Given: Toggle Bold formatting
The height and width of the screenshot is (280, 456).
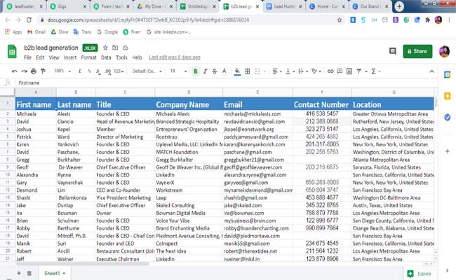Looking at the screenshot, I should [x=196, y=71].
